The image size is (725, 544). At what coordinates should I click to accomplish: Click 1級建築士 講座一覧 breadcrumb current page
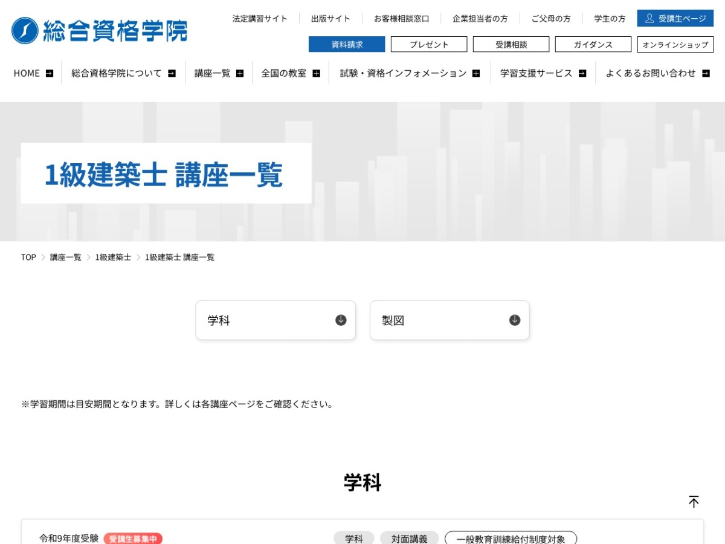(x=179, y=257)
